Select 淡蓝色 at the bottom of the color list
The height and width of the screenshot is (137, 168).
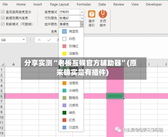point(71,127)
